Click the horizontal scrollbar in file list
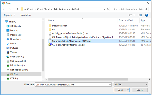Screen dimensions: 152x95 tap(88, 79)
